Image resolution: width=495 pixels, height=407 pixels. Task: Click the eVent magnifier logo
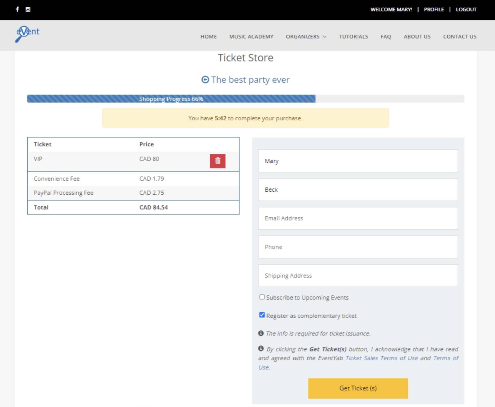(x=27, y=33)
